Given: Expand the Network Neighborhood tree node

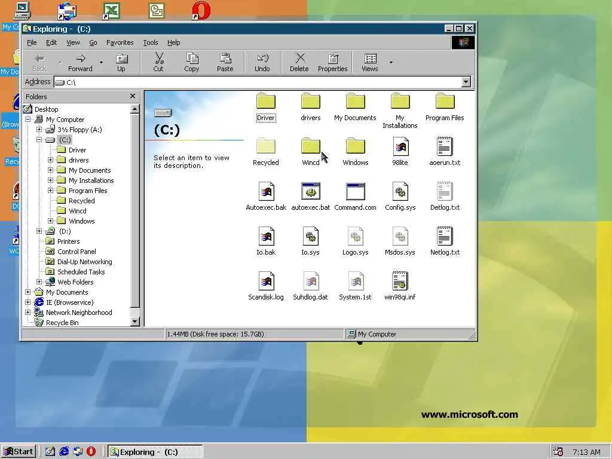Looking at the screenshot, I should tap(27, 312).
